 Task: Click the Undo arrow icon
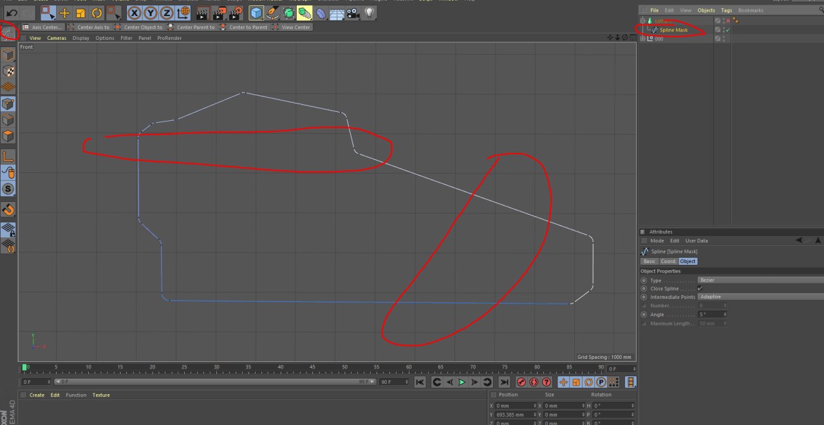point(12,12)
